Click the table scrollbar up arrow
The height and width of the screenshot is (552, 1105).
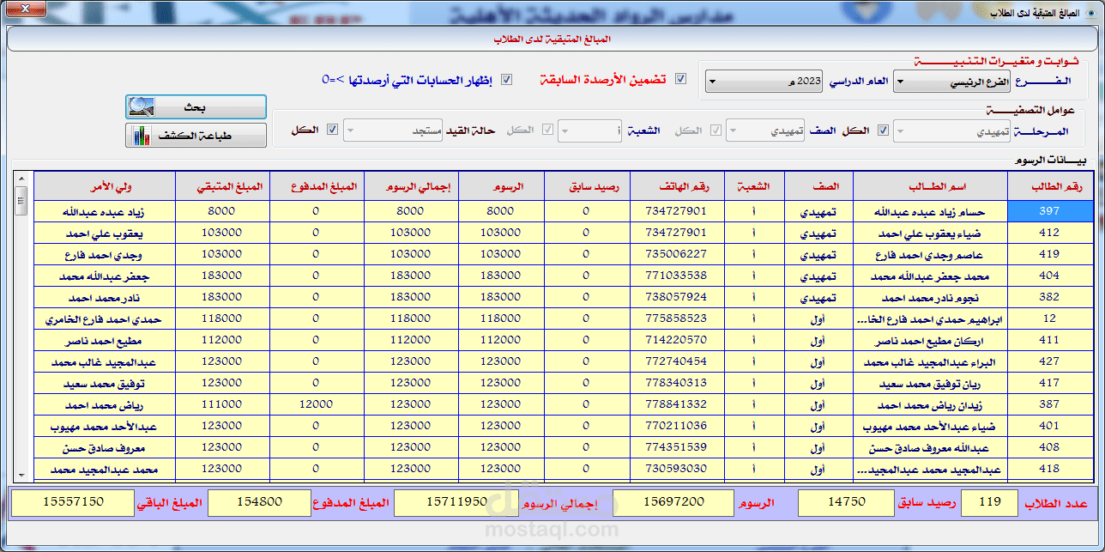pos(22,178)
